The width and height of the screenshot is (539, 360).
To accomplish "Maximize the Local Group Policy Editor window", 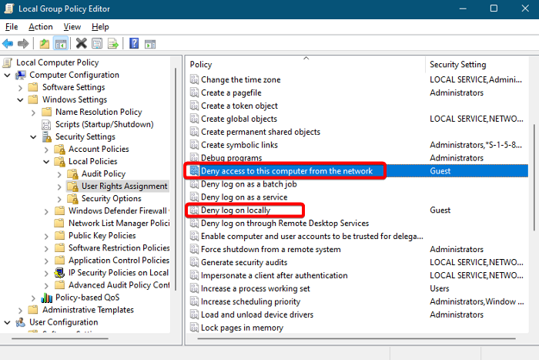I will (x=494, y=8).
